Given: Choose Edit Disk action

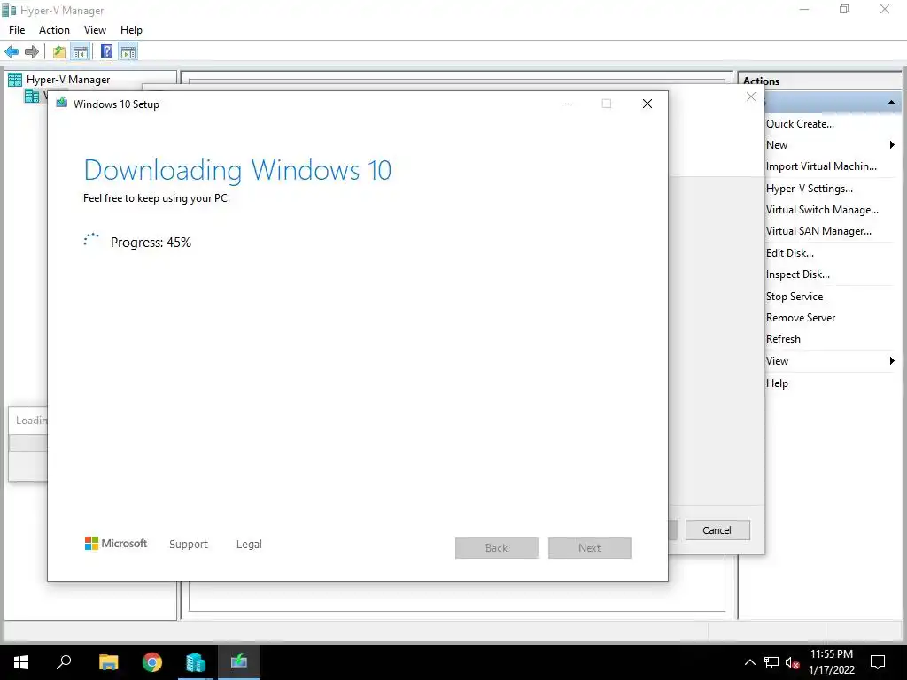Looking at the screenshot, I should pyautogui.click(x=789, y=253).
